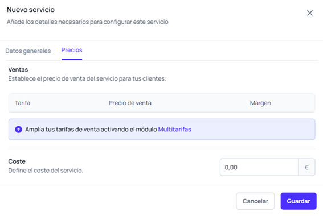Click the 'Define el coste del servicio' text
The image size is (323, 216).
click(46, 171)
